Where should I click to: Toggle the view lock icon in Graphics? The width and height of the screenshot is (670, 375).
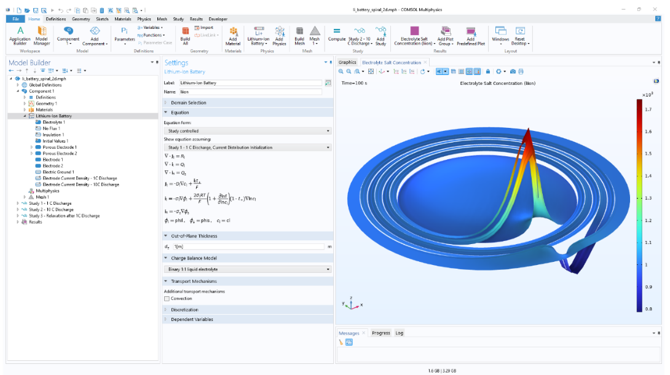tap(488, 71)
